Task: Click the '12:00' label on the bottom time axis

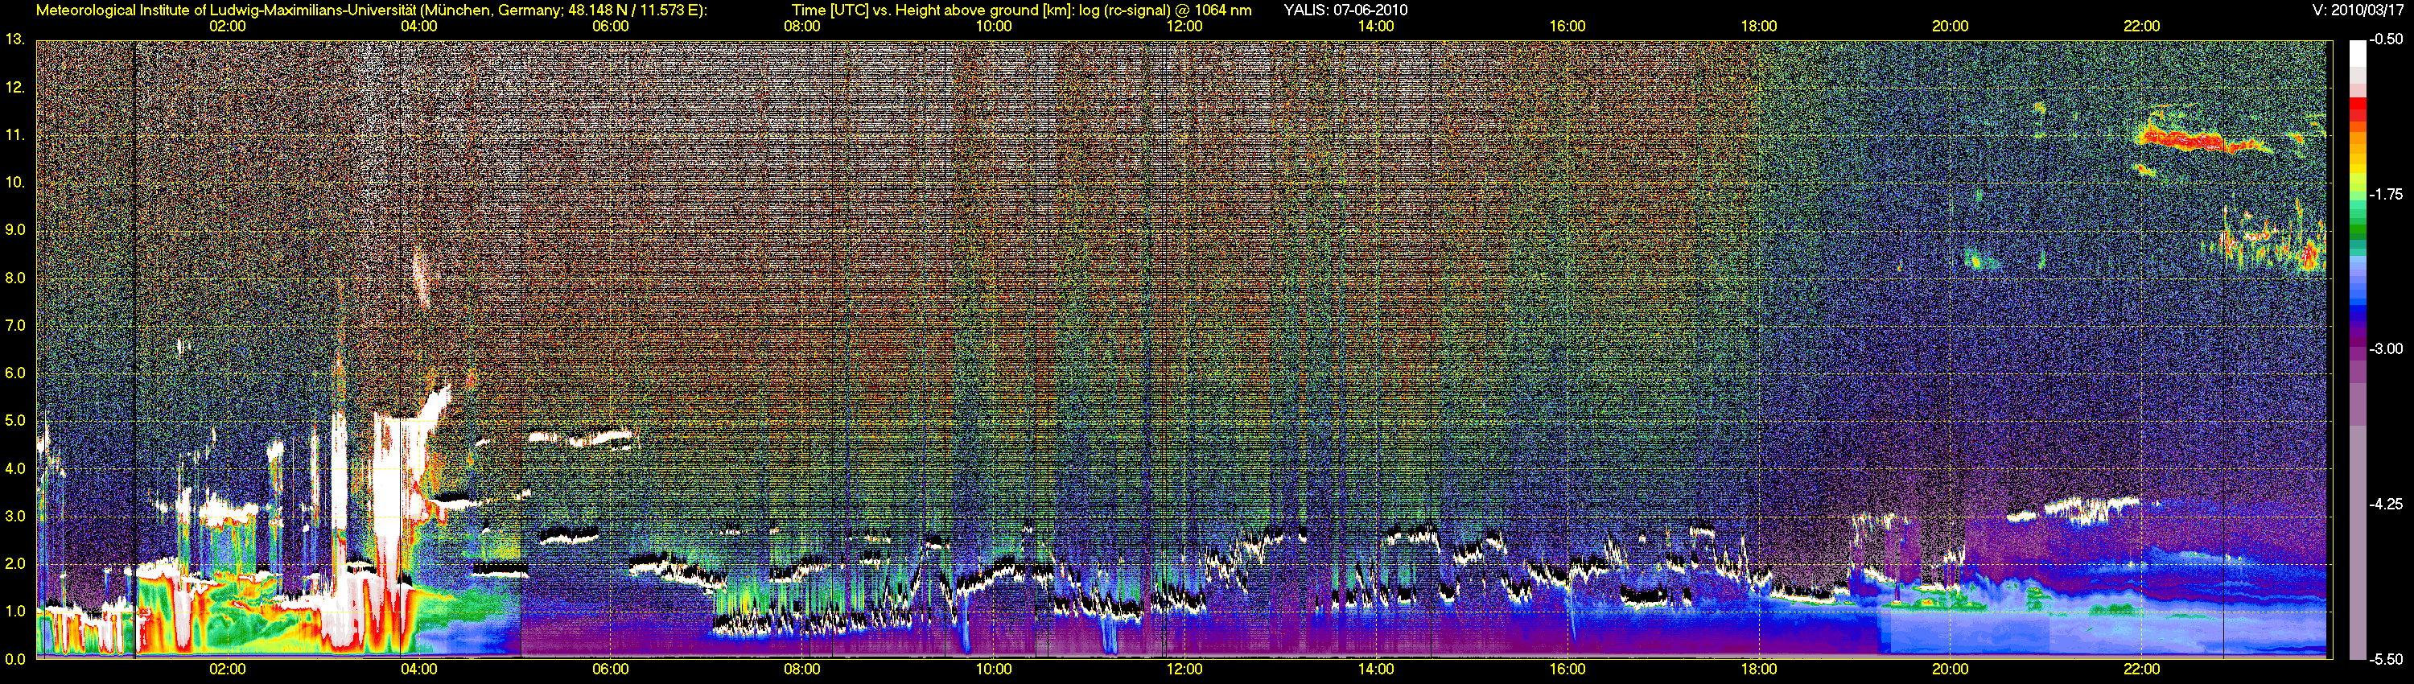Action: (1184, 669)
